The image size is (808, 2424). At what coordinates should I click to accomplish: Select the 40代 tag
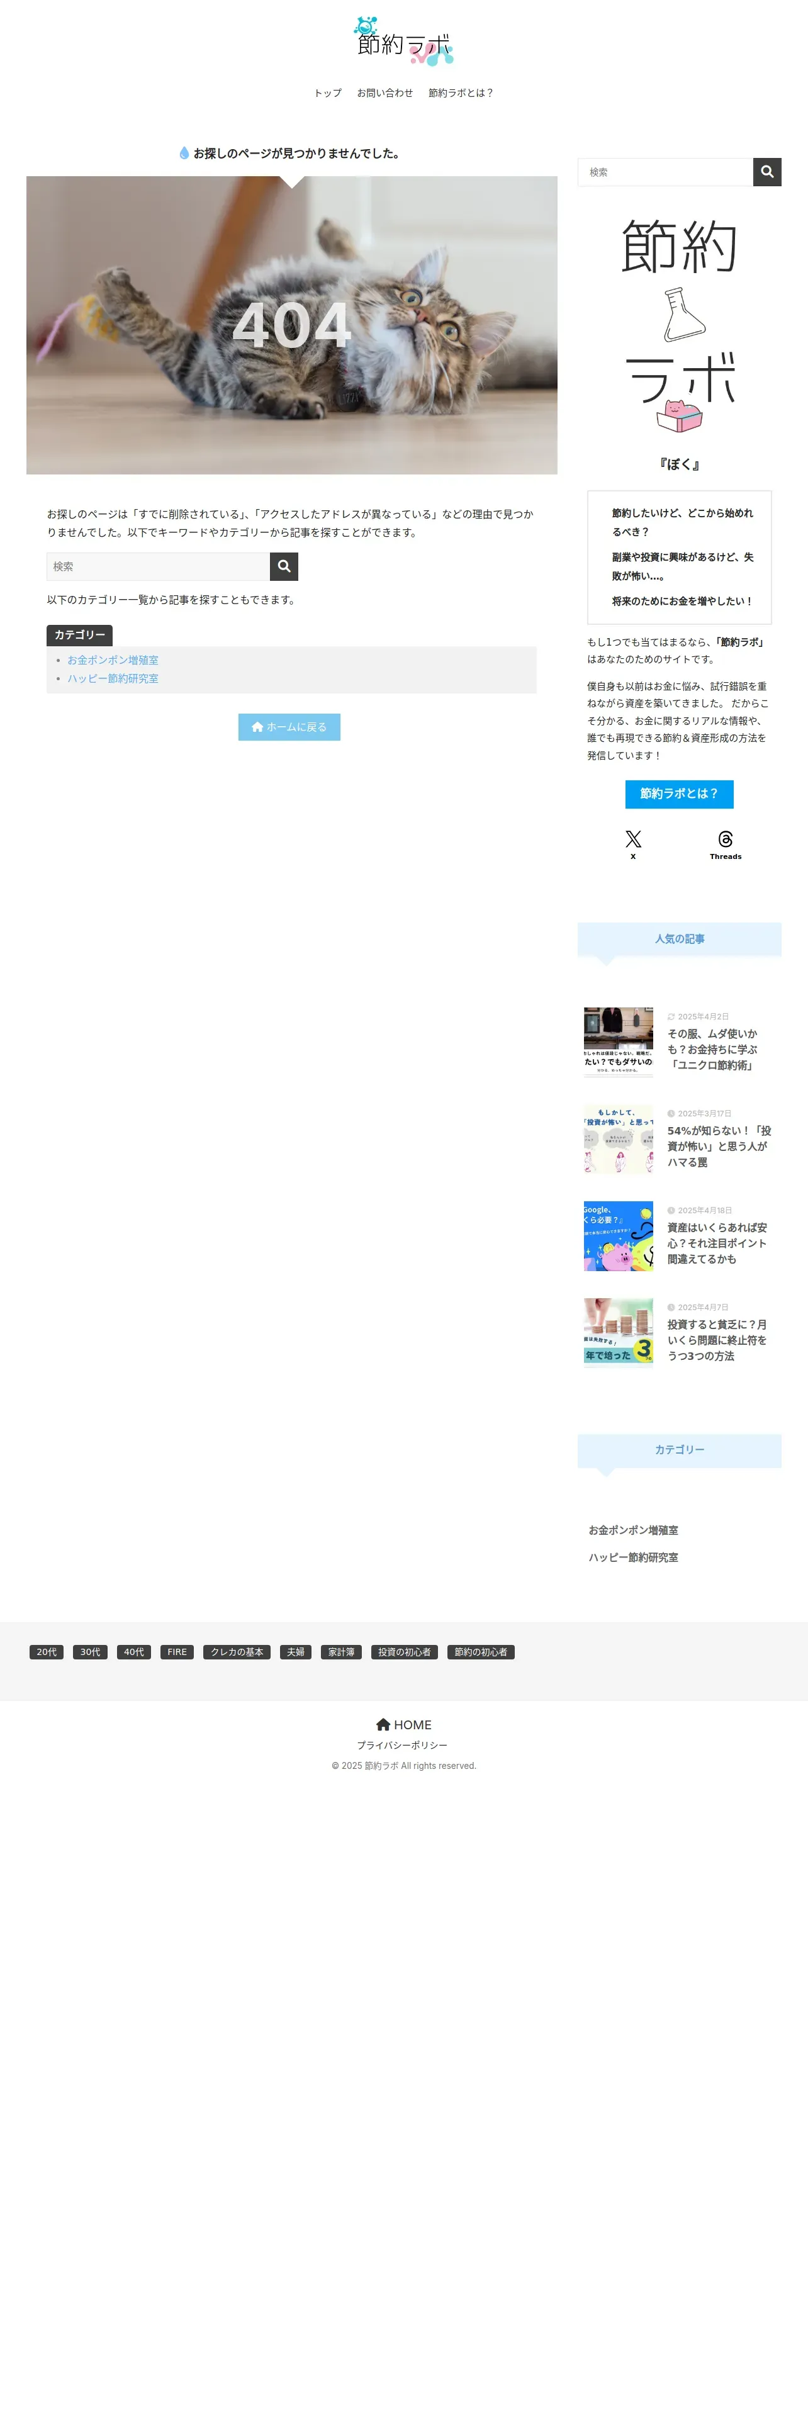[x=133, y=1652]
